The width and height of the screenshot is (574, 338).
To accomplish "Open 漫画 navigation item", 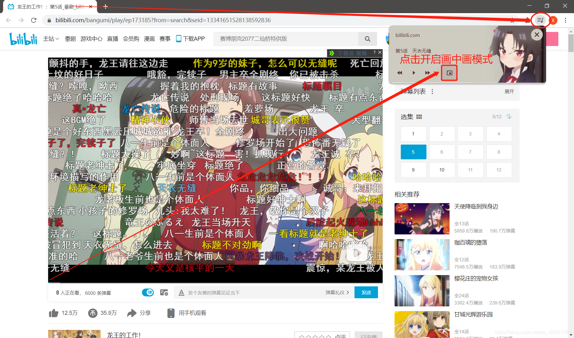I will (149, 39).
